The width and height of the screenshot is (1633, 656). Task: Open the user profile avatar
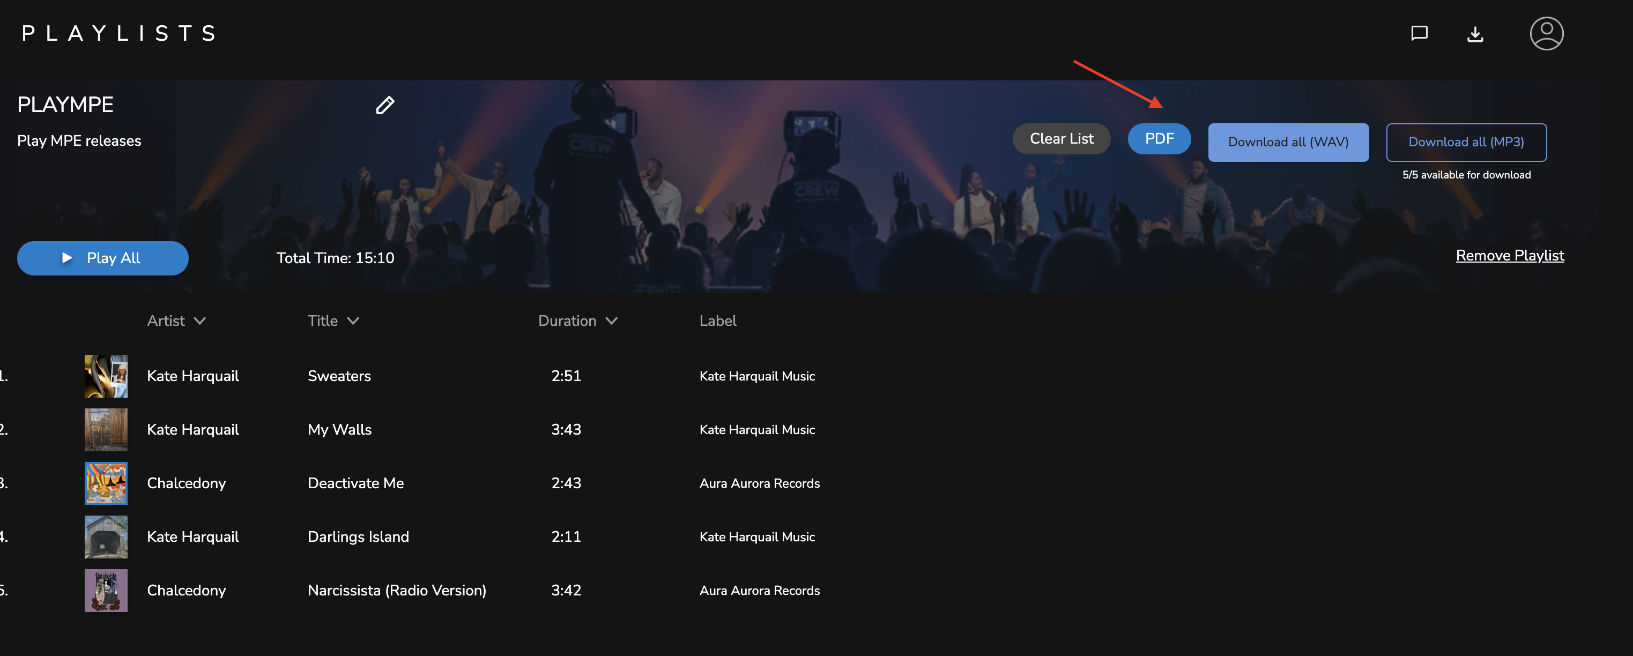tap(1546, 33)
